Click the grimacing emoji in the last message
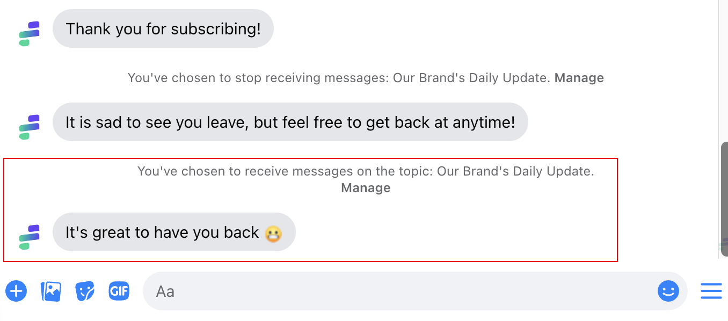This screenshot has height=321, width=728. pos(273,233)
